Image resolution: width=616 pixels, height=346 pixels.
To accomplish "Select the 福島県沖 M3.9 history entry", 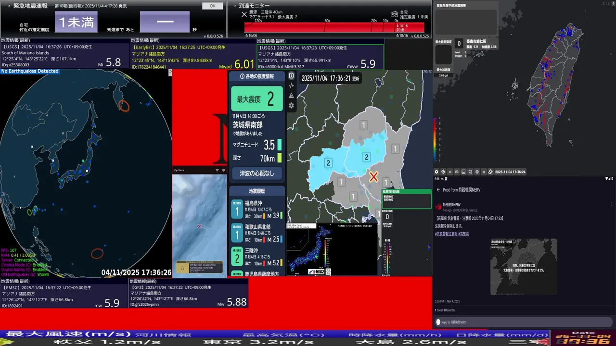I will pyautogui.click(x=257, y=210).
